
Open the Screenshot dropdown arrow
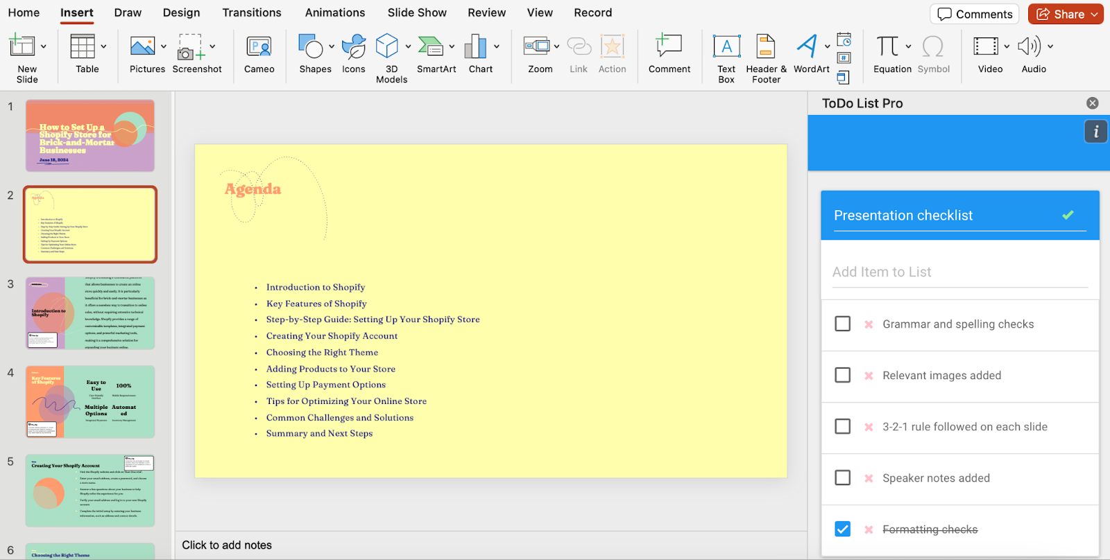[212, 46]
